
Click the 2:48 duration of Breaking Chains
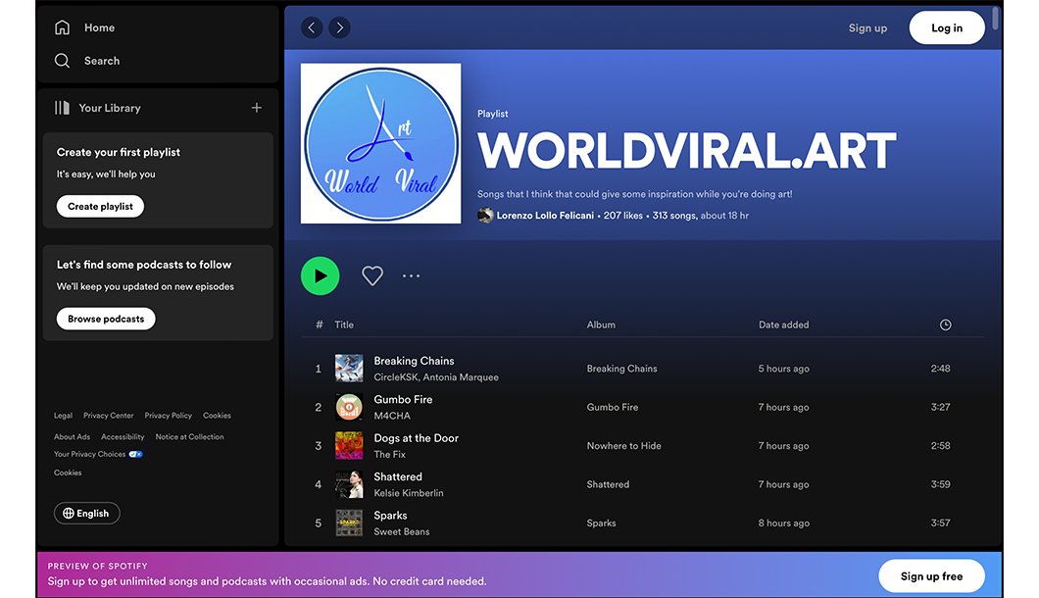click(940, 369)
